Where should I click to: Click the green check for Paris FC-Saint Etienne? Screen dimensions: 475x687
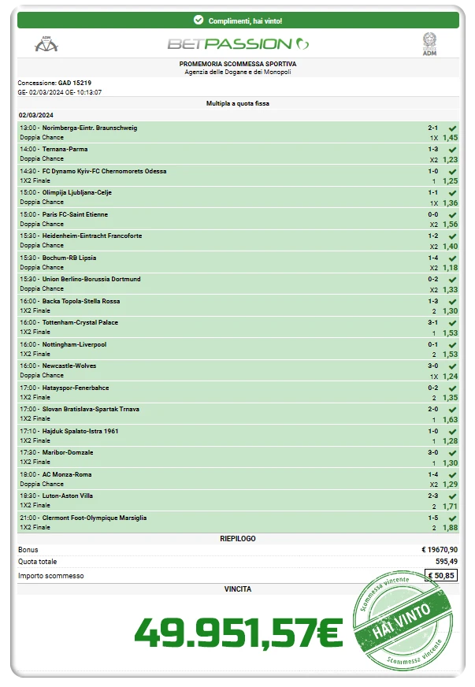(x=453, y=215)
